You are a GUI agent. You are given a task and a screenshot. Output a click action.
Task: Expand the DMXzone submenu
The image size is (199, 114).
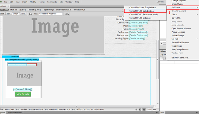coord(183,7)
